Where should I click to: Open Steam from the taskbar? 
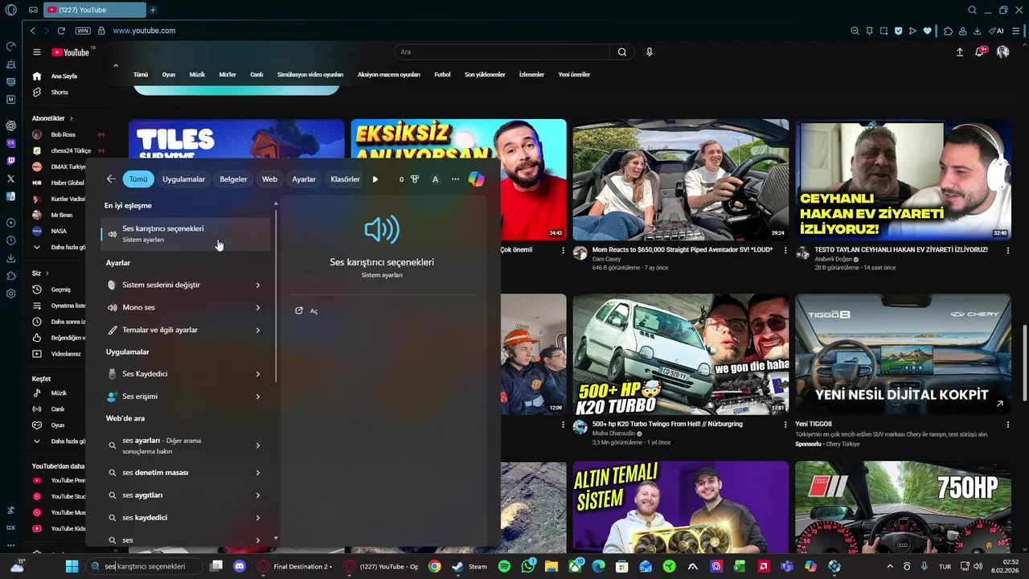(469, 566)
